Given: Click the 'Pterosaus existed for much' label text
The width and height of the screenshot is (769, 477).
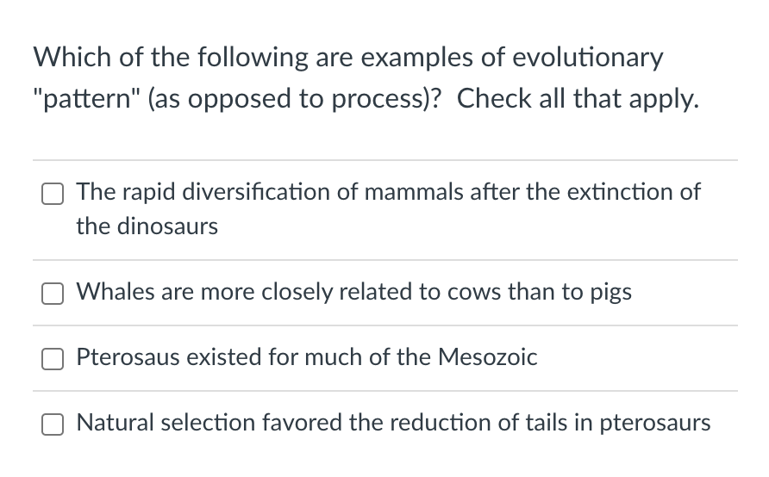Looking at the screenshot, I should (x=219, y=356).
